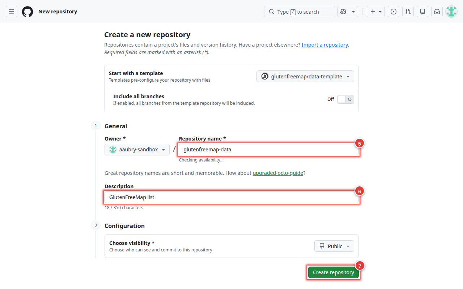Toggle Include all branches switch
The height and width of the screenshot is (289, 463).
345,99
